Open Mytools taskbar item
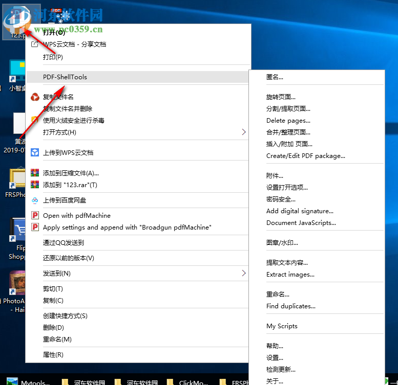 pyautogui.click(x=28, y=381)
